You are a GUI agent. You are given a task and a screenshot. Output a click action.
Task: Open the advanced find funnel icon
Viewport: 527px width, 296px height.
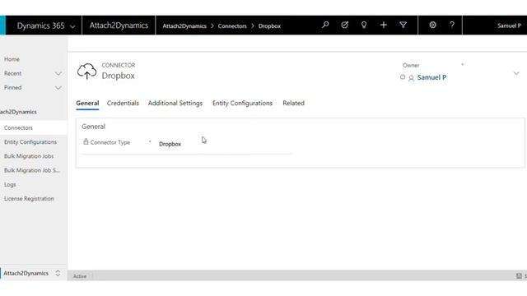click(x=403, y=25)
